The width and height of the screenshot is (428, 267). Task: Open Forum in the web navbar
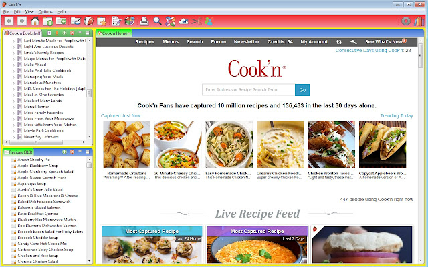click(219, 42)
